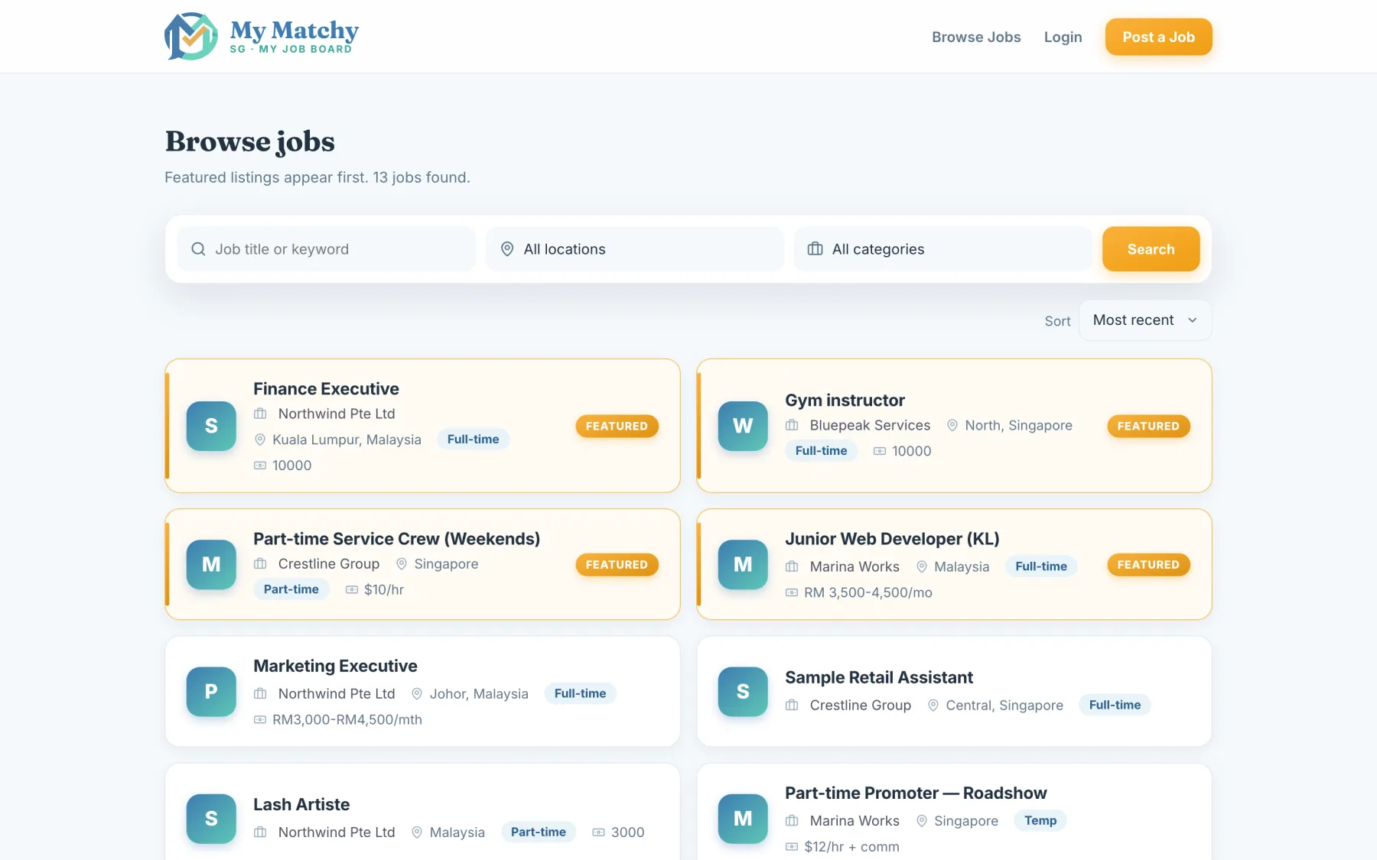Click the salary icon beside $10/hr
This screenshot has width=1377, height=860.
click(x=352, y=589)
